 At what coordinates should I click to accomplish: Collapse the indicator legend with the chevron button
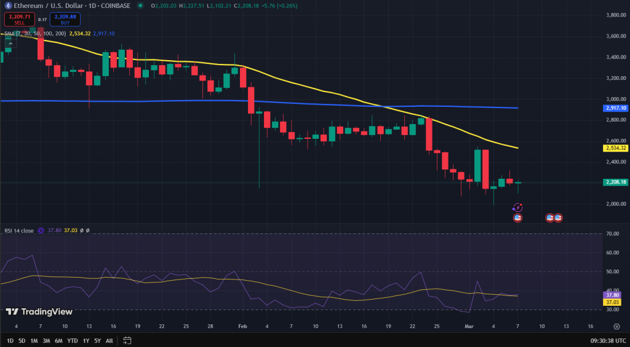click(10, 44)
